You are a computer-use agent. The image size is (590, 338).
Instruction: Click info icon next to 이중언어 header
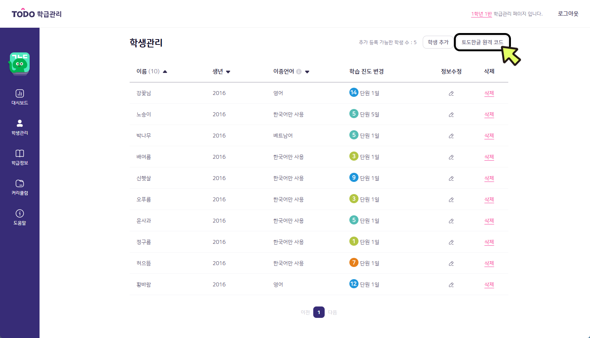299,71
